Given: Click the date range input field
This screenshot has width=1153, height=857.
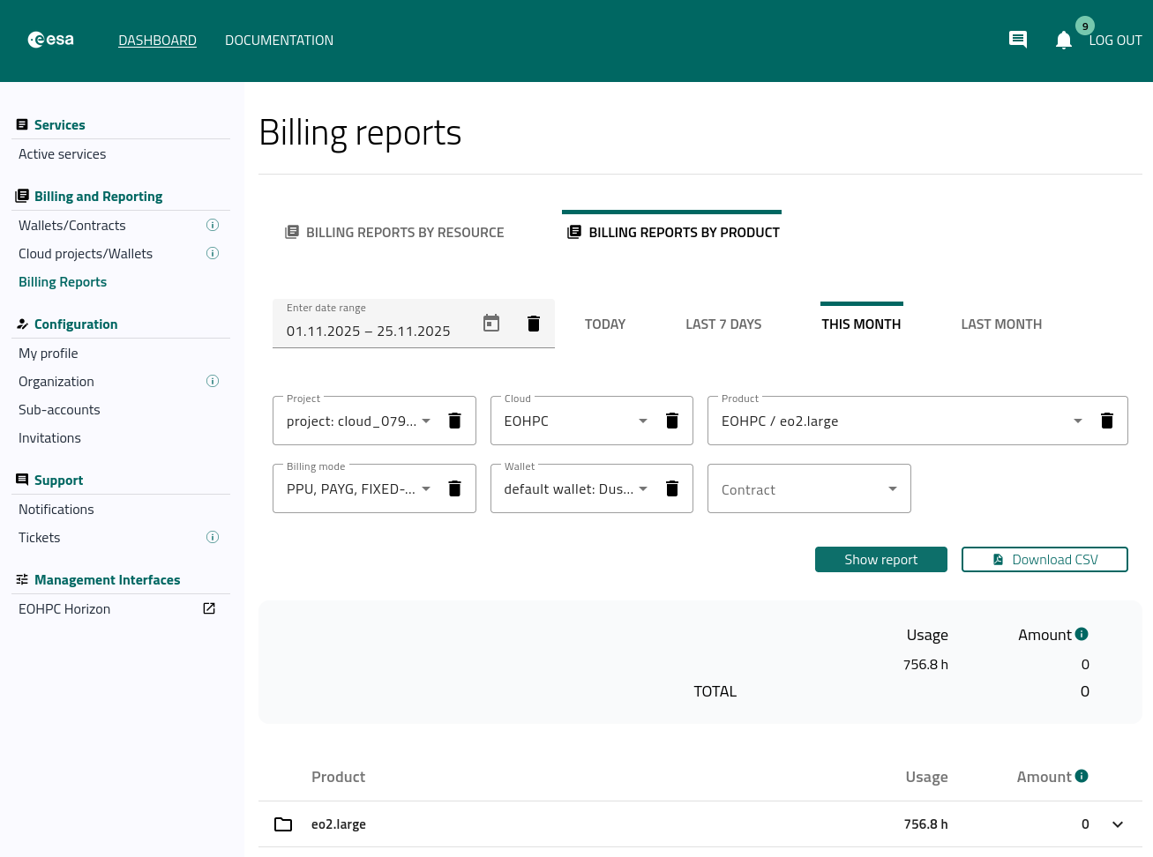Looking at the screenshot, I should pyautogui.click(x=369, y=332).
